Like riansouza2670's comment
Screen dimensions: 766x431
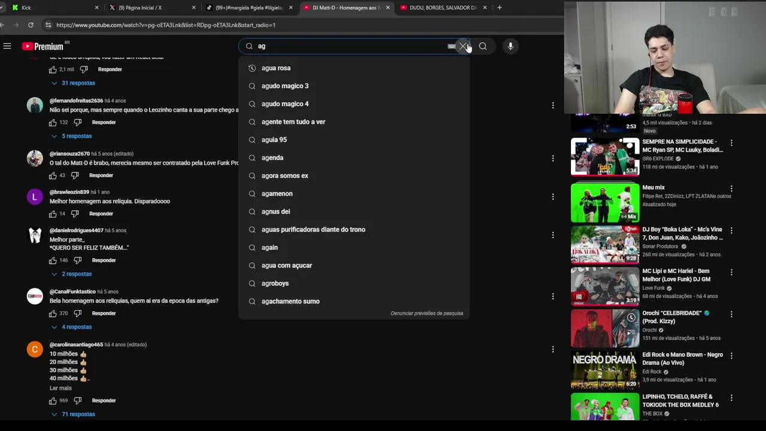53,175
